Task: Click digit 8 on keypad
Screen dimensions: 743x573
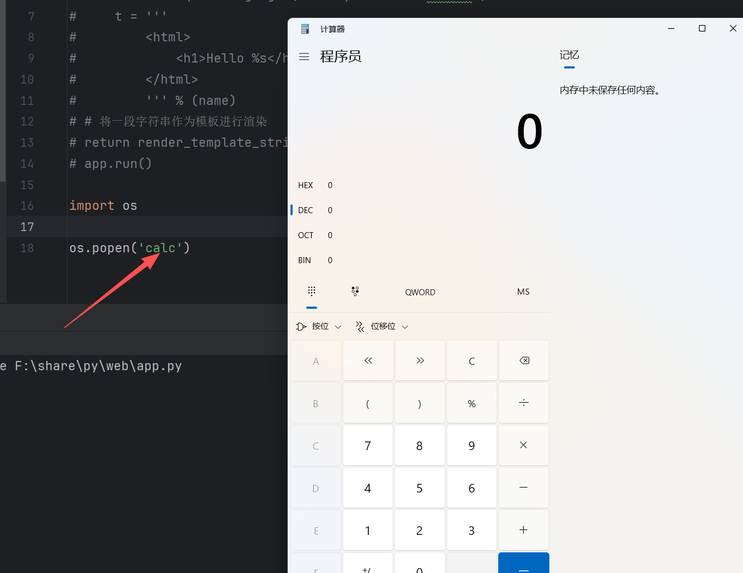Action: coord(420,445)
